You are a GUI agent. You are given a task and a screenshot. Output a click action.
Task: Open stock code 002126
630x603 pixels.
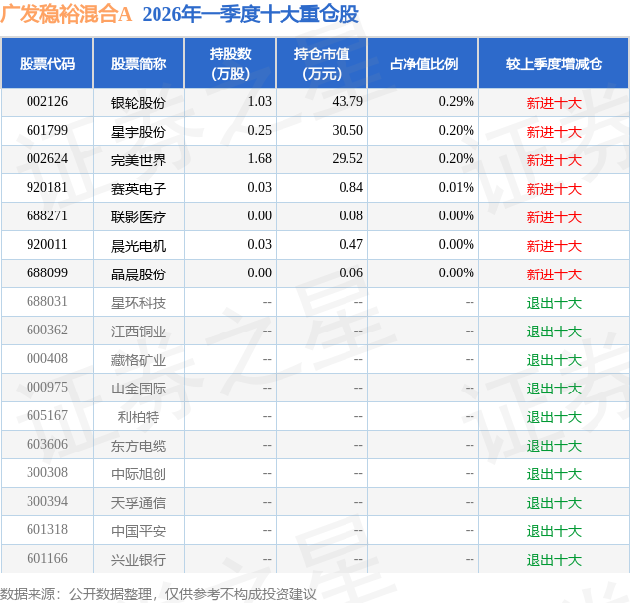[x=47, y=102]
